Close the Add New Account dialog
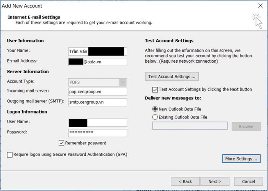Screen dimensions: 268x191 point(260,6)
